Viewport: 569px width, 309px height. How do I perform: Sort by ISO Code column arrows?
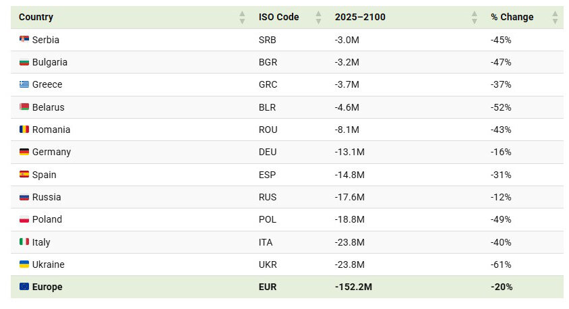click(318, 18)
